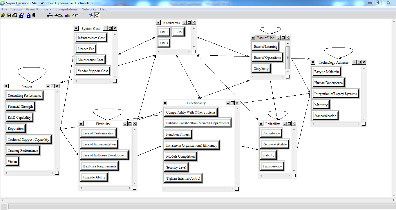396x210 pixels.
Task: Select the Human Dependence node
Action: pyautogui.click(x=328, y=83)
